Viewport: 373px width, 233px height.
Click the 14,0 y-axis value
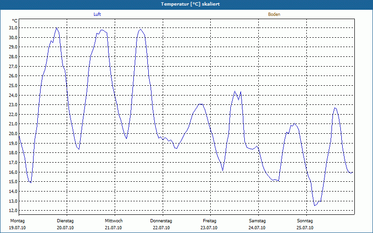pos(13,192)
